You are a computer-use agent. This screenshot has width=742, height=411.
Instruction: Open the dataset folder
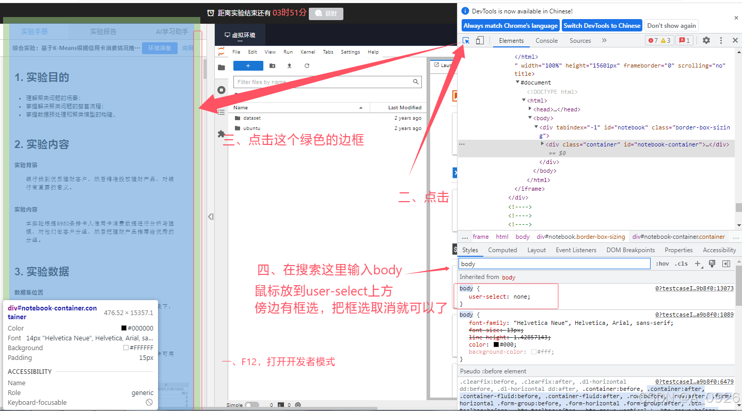[252, 118]
